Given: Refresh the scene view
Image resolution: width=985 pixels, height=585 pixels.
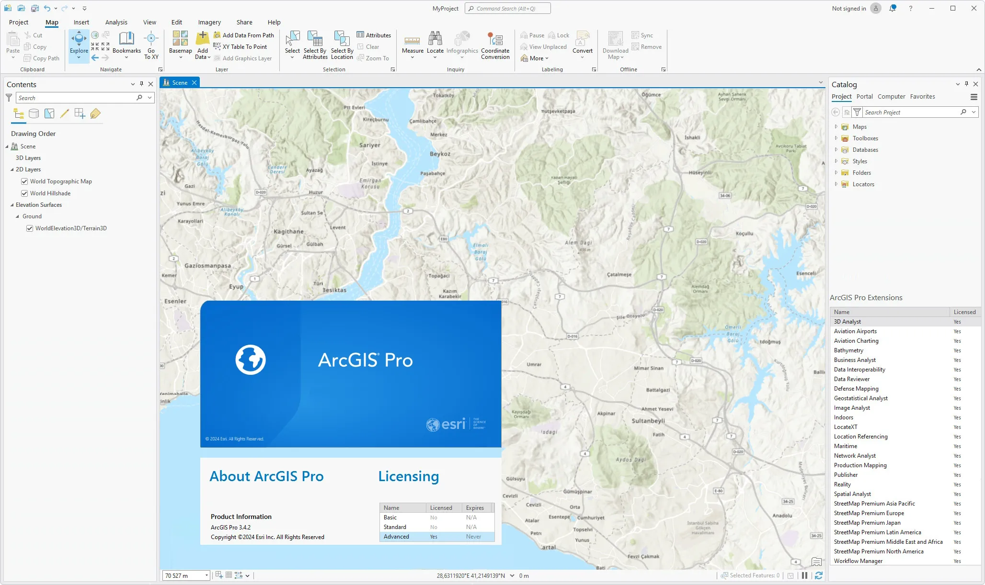Looking at the screenshot, I should pos(818,575).
